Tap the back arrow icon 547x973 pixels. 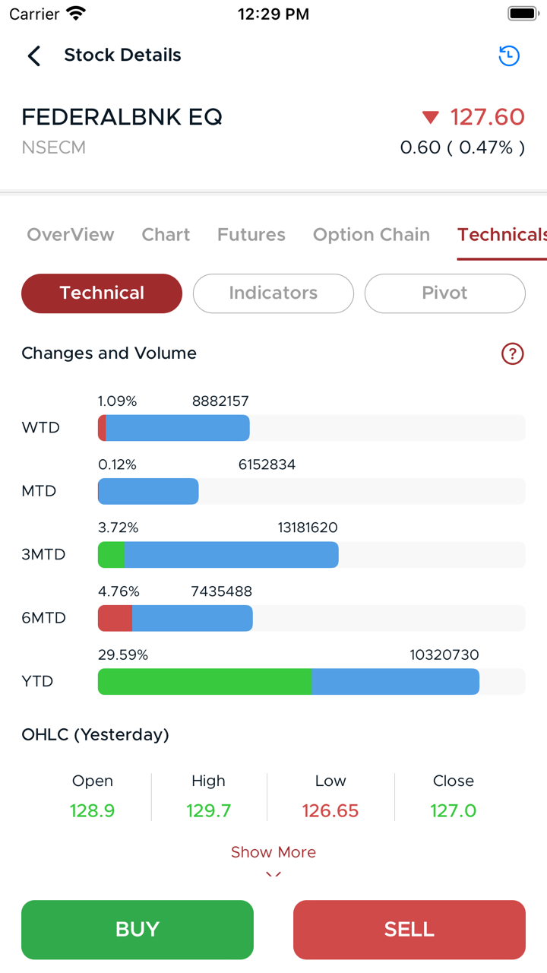34,55
